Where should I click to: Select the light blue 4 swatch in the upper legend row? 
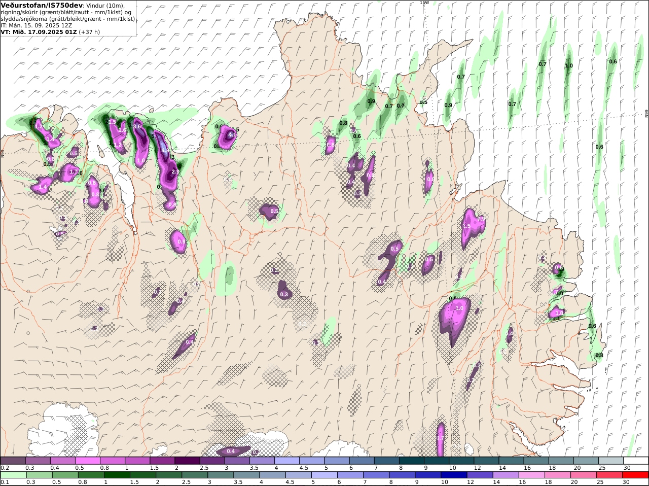287,460
